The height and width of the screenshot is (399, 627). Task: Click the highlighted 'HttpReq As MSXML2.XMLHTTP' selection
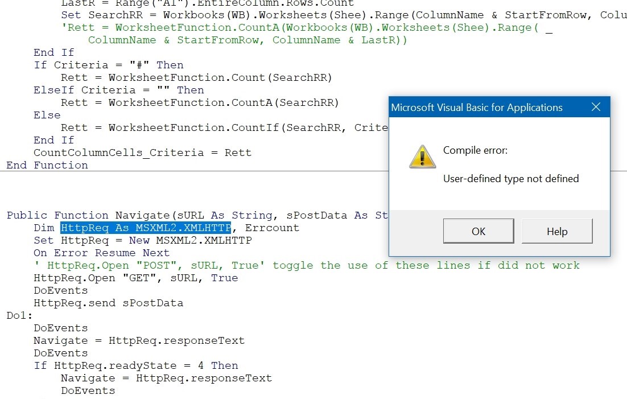point(145,228)
